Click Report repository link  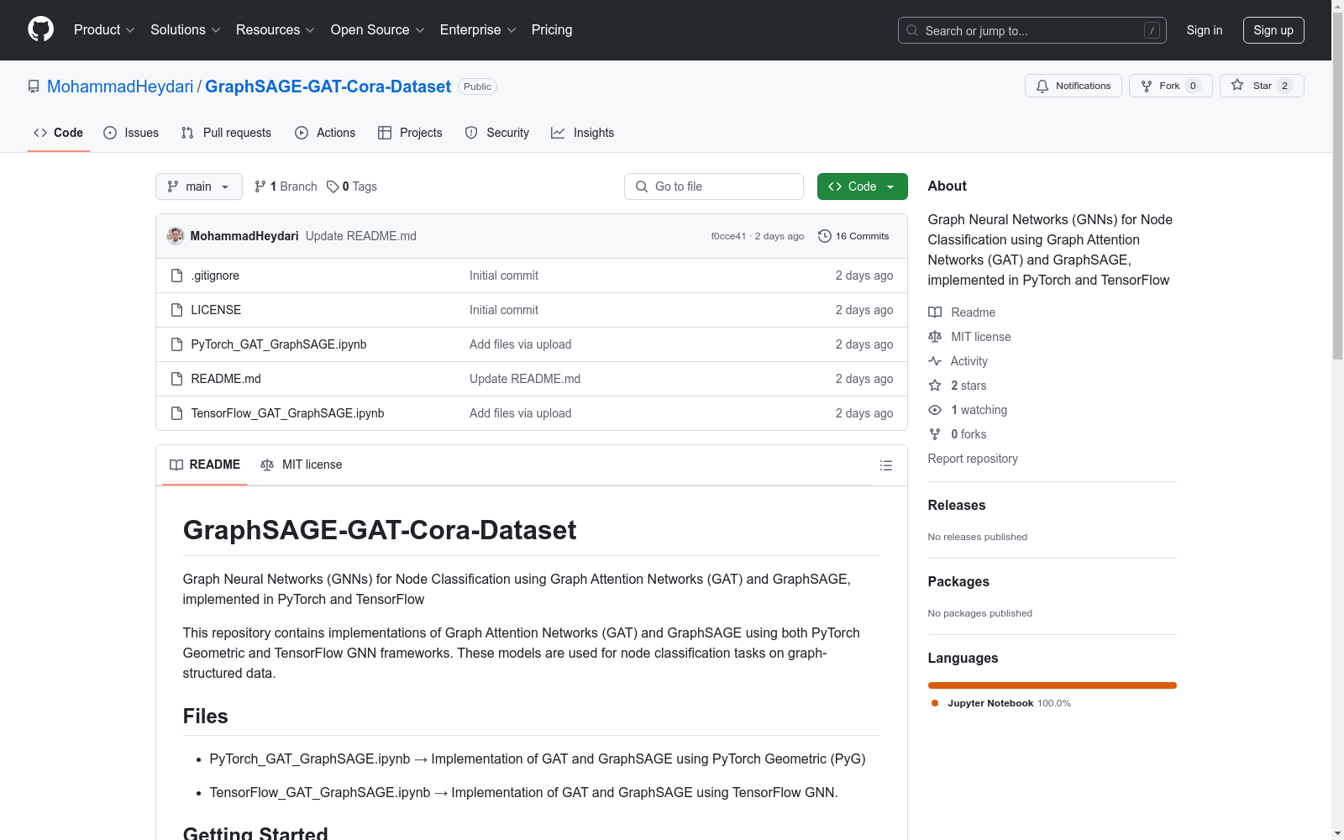tap(973, 459)
